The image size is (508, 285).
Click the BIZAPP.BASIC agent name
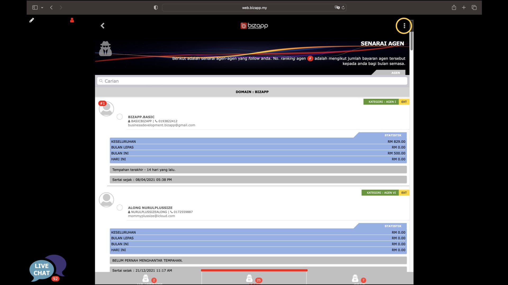(x=141, y=117)
